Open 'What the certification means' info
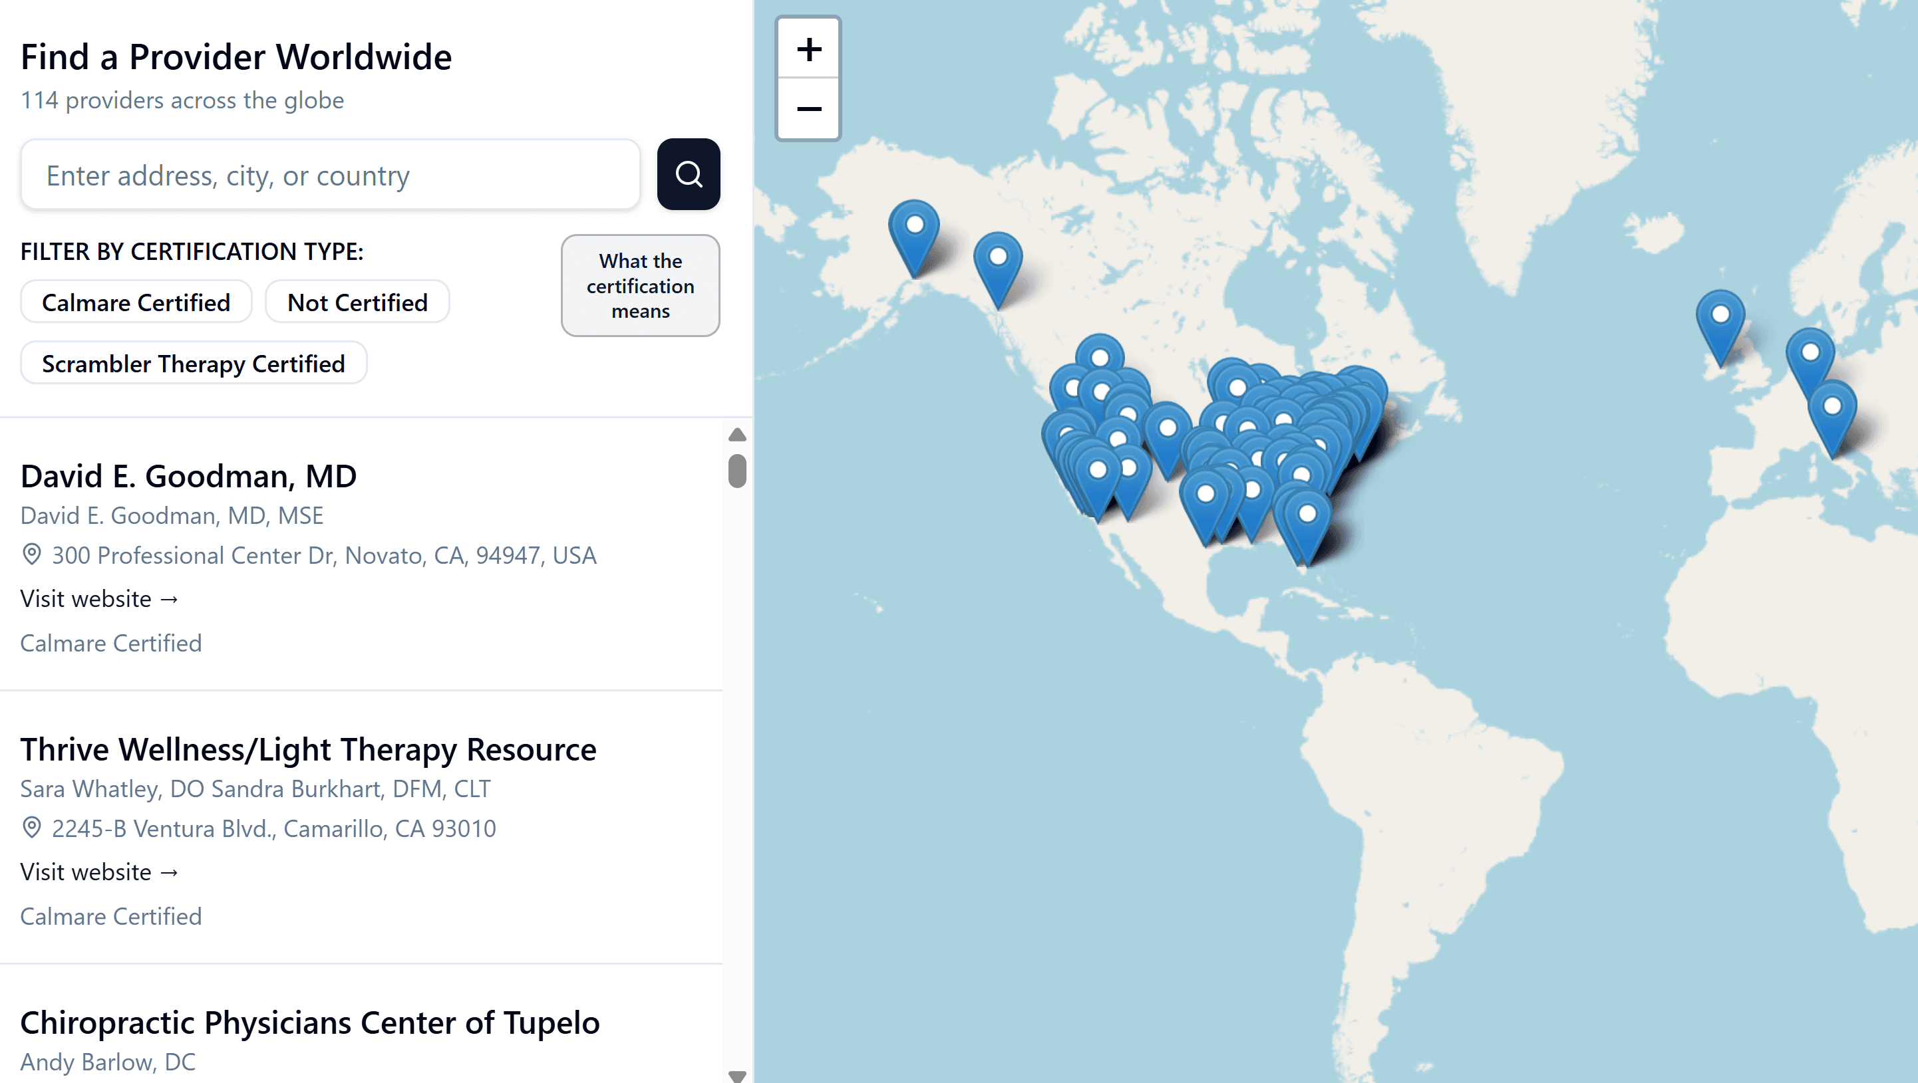Image resolution: width=1918 pixels, height=1083 pixels. point(640,286)
